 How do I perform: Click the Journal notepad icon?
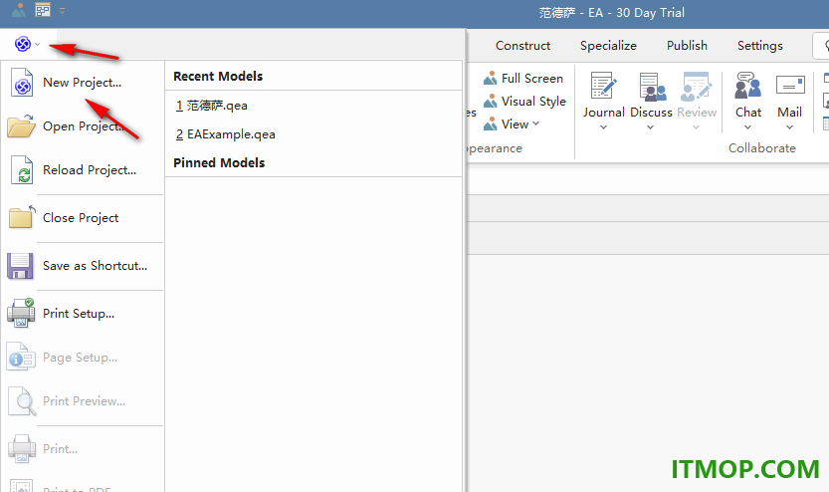(603, 86)
